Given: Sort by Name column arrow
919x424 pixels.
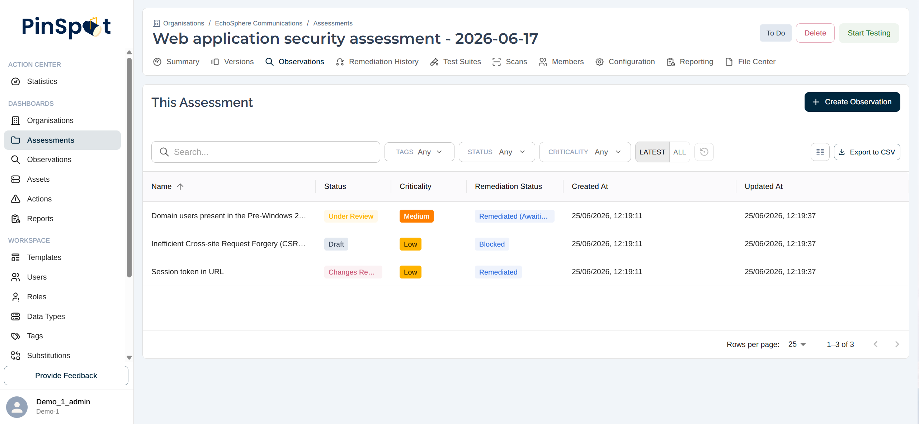Looking at the screenshot, I should (180, 186).
